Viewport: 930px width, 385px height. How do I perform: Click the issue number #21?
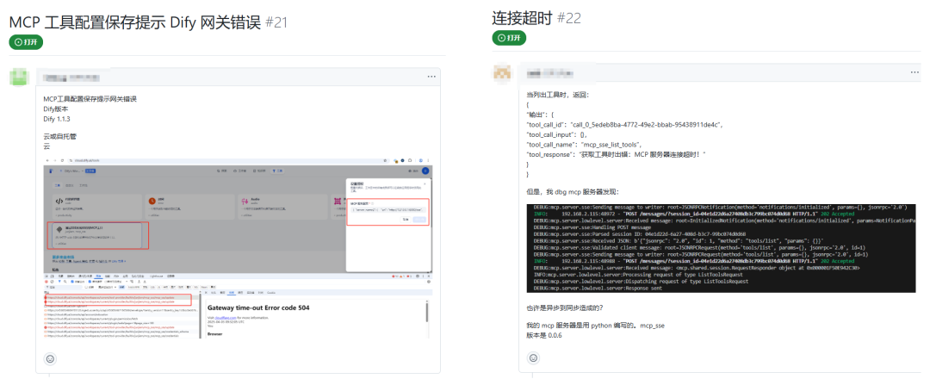(276, 22)
